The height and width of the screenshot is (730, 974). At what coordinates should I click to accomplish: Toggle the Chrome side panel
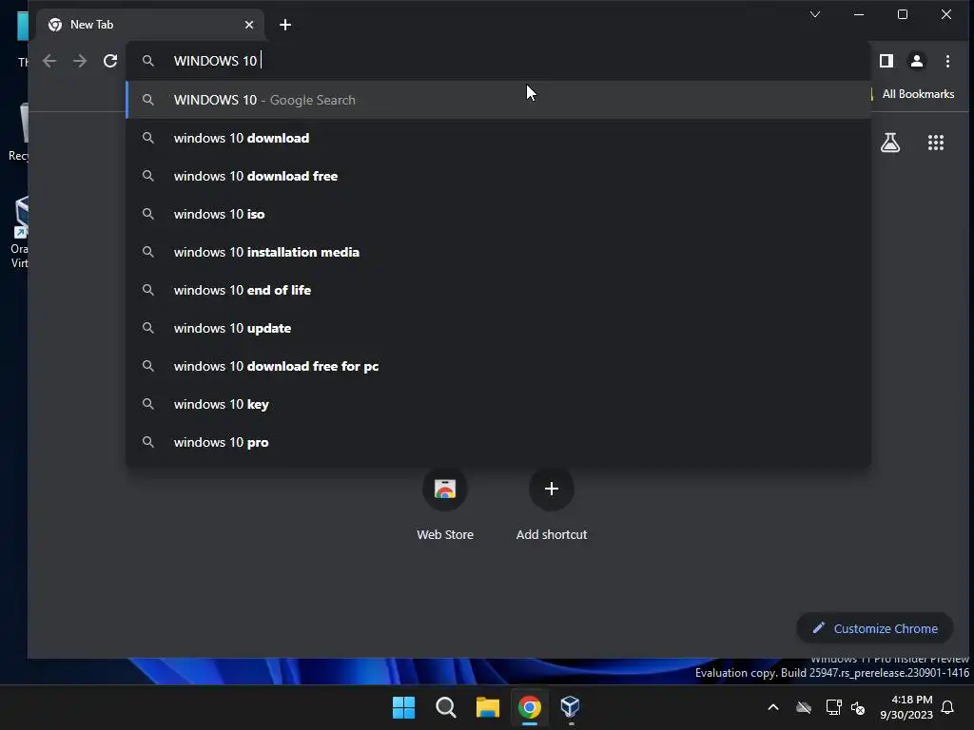(x=886, y=61)
